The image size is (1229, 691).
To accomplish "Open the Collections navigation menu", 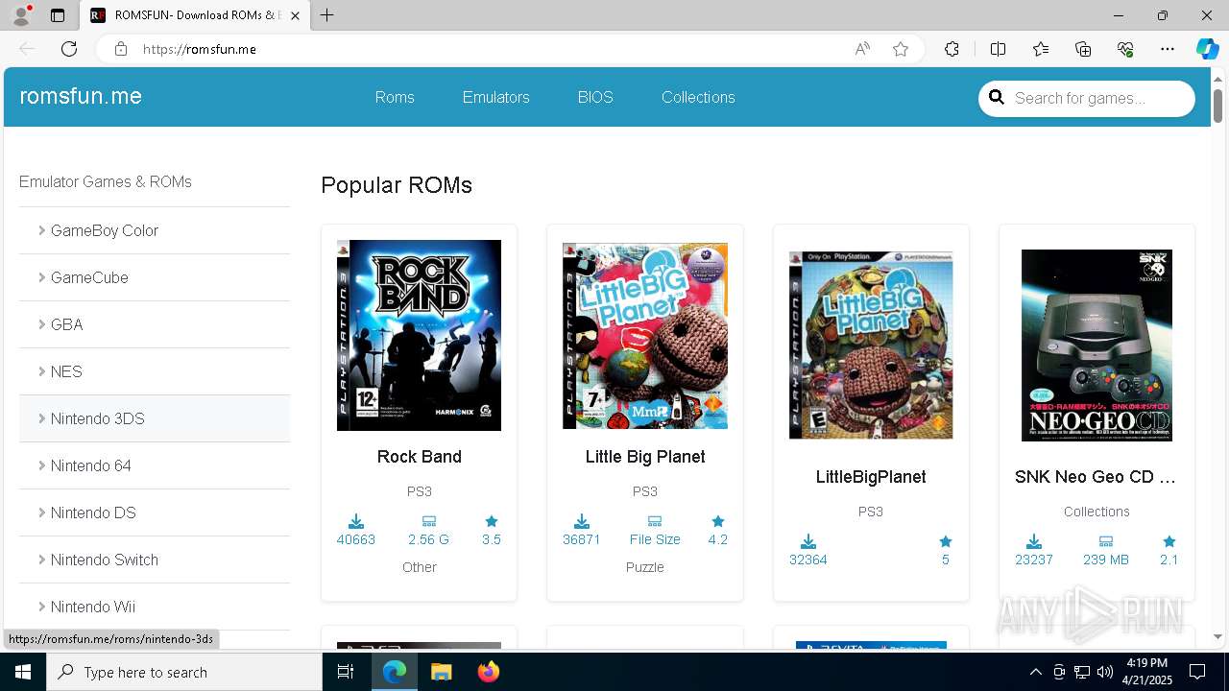I will (698, 97).
